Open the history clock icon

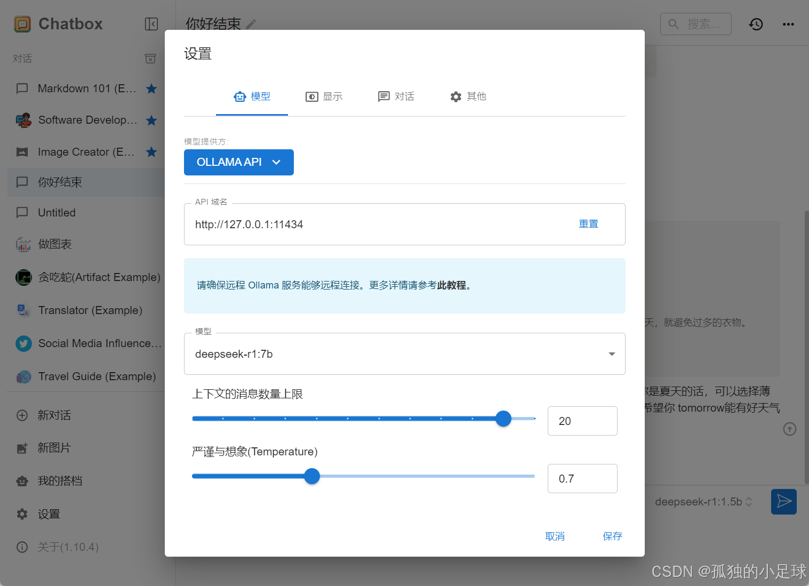(x=756, y=24)
